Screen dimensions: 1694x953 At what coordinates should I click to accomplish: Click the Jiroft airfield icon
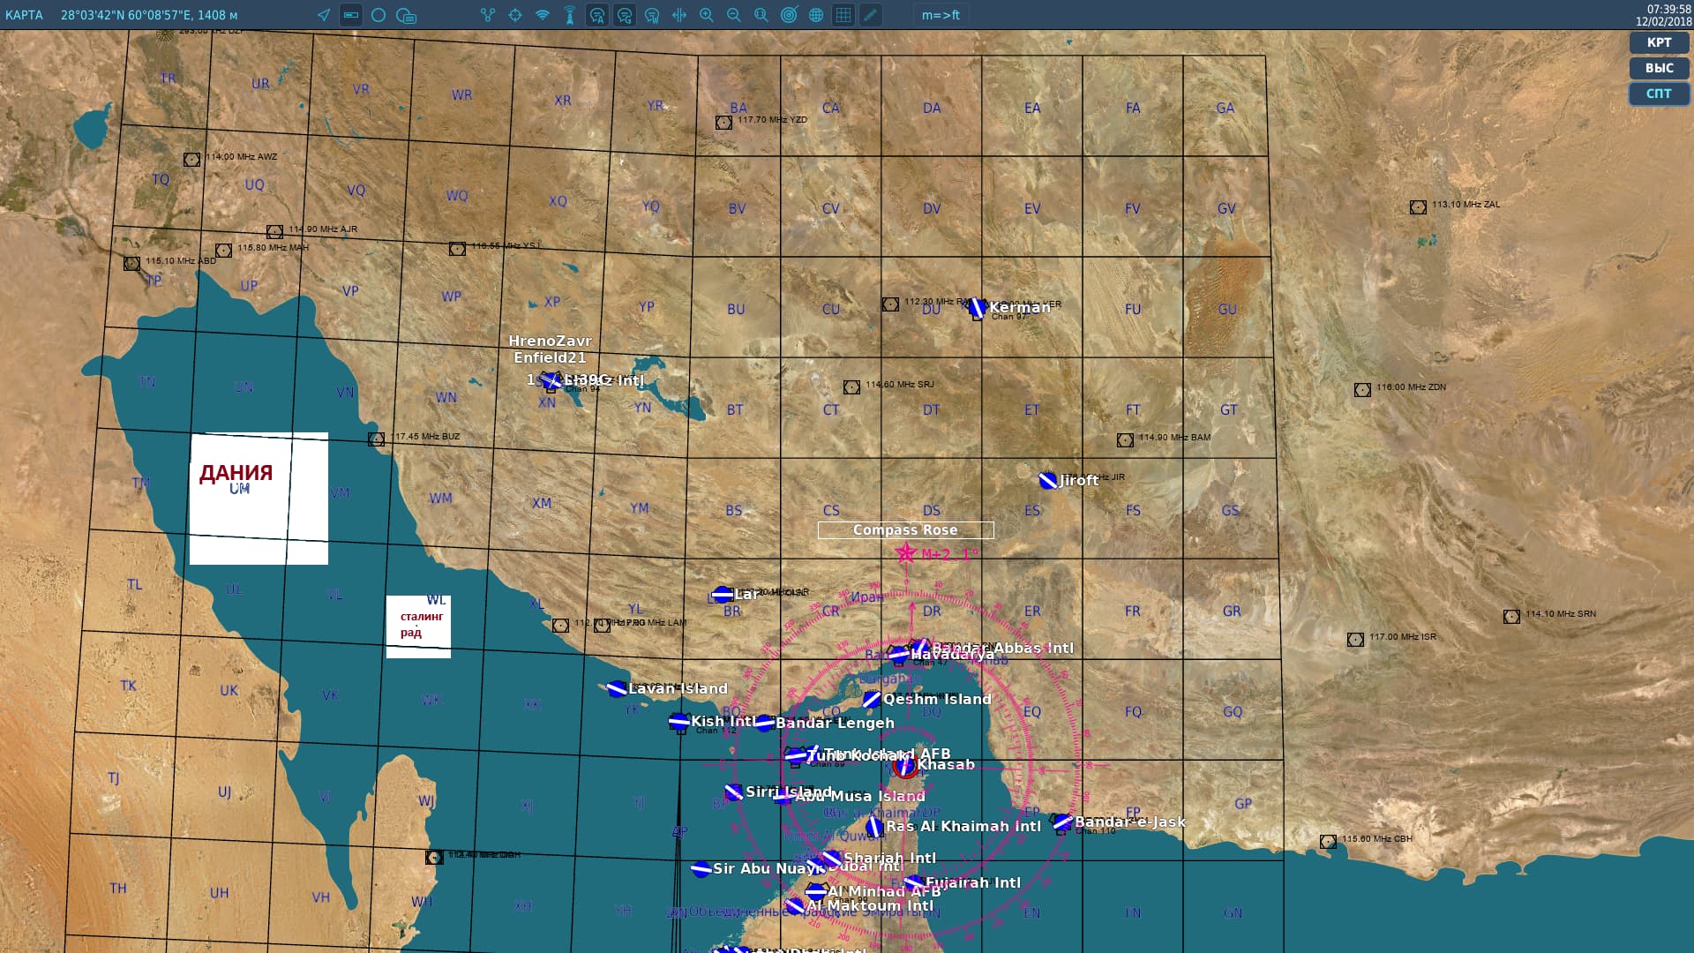tap(1047, 481)
